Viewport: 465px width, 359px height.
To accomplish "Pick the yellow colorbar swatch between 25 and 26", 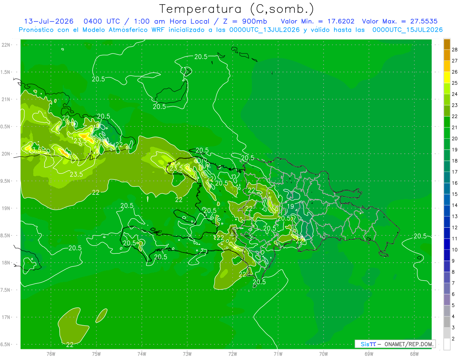I will [447, 77].
